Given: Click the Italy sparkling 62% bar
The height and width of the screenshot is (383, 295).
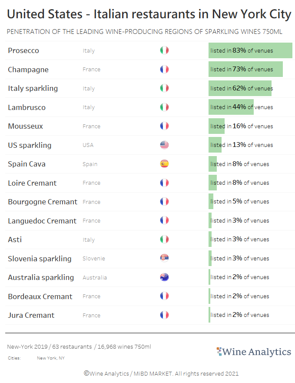Looking at the screenshot, I should 240,88.
